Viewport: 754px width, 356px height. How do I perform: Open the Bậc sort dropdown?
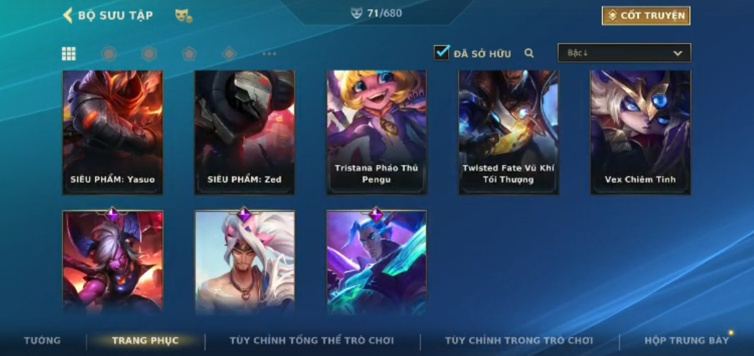click(x=624, y=53)
